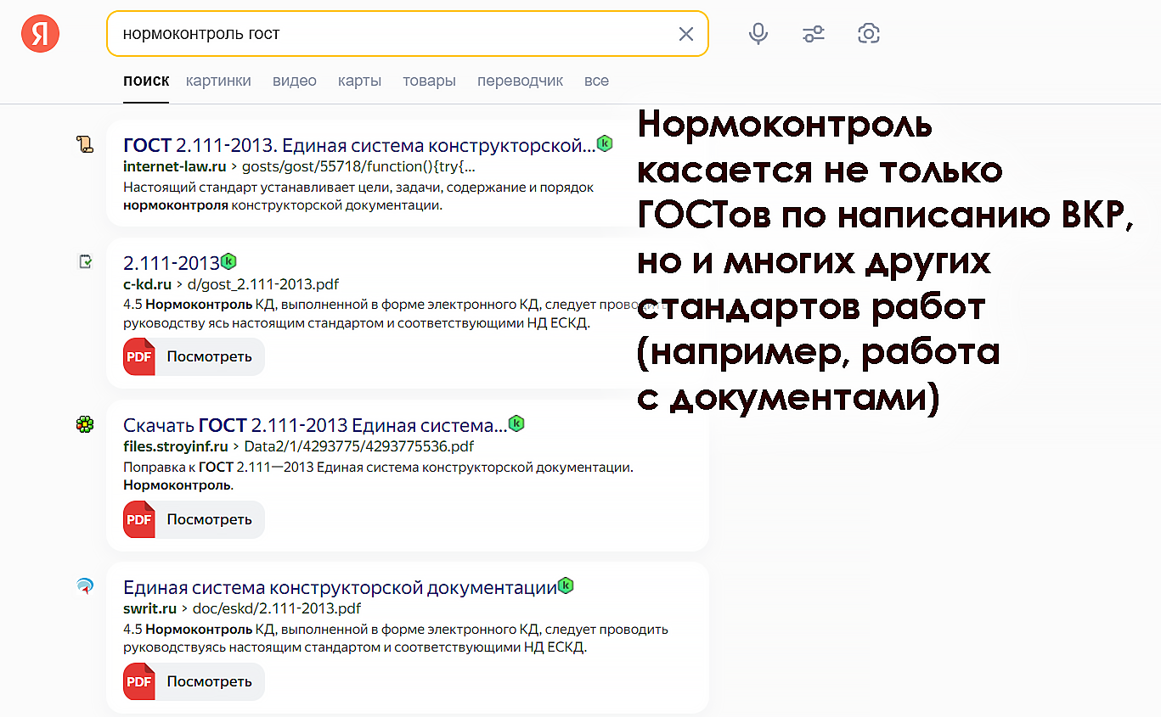The height and width of the screenshot is (717, 1161).
Task: Click PDF icon under files.stroyinf.ru result
Action: 139,519
